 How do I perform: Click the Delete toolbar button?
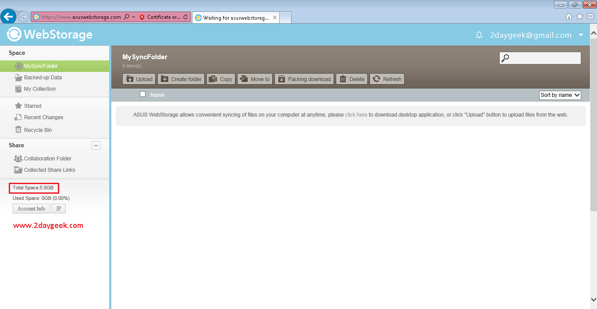352,79
